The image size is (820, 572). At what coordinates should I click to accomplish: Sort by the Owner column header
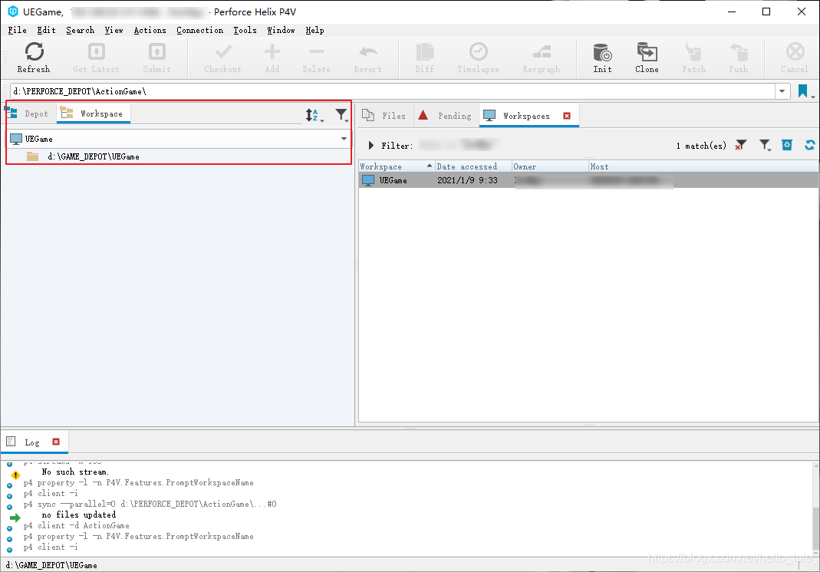550,166
